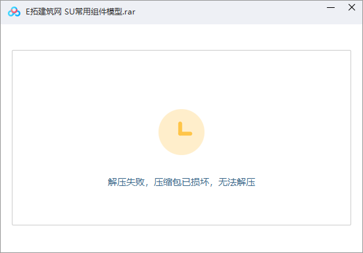
Task: Click "SU常用组件模型" in the window title
Action: coord(93,12)
